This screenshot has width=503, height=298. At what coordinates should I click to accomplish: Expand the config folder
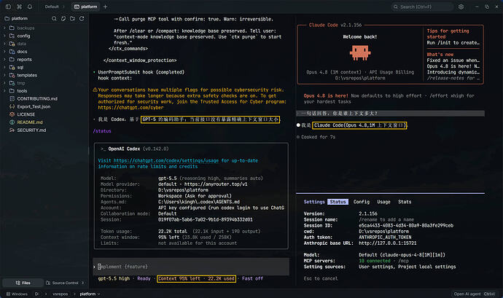[4, 36]
